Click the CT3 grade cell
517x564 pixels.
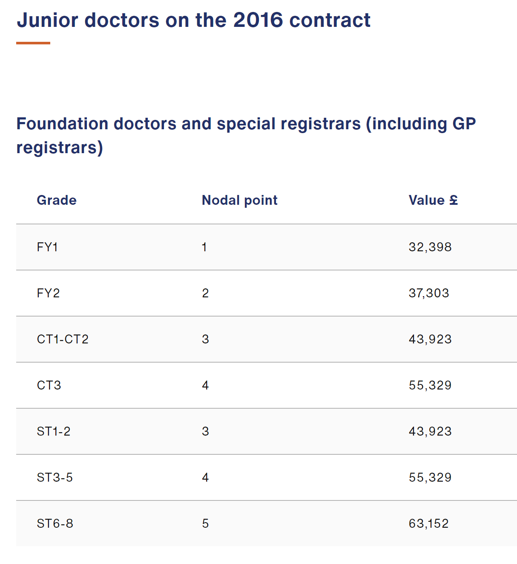(x=49, y=385)
